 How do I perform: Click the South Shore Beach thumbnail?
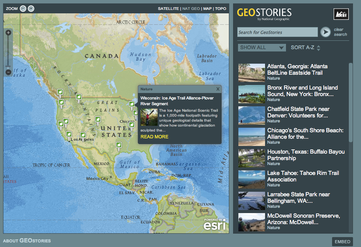(252, 137)
